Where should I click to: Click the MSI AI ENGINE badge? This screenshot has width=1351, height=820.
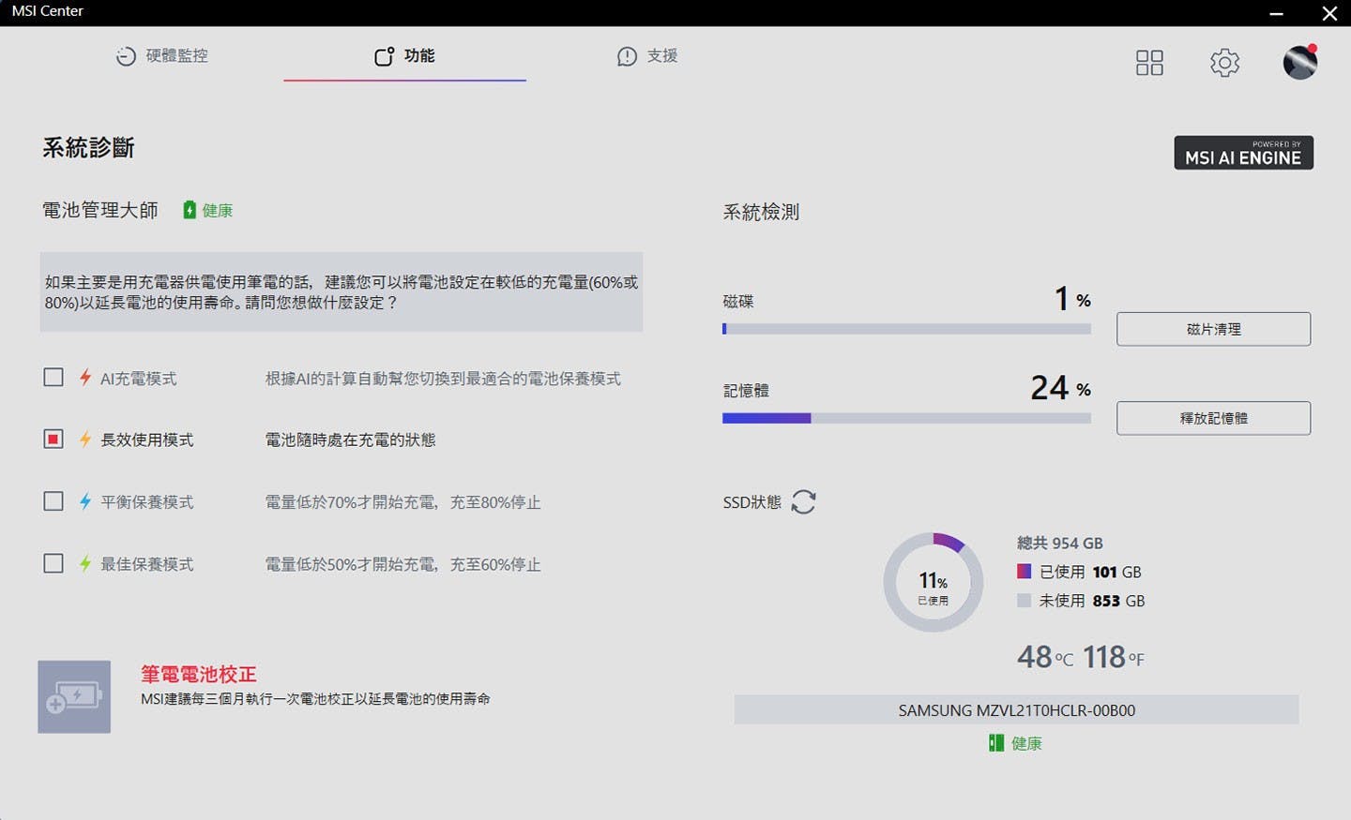(1243, 153)
